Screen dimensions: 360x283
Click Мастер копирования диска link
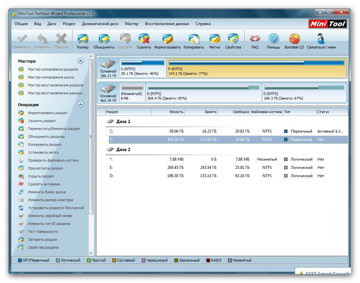click(x=51, y=77)
